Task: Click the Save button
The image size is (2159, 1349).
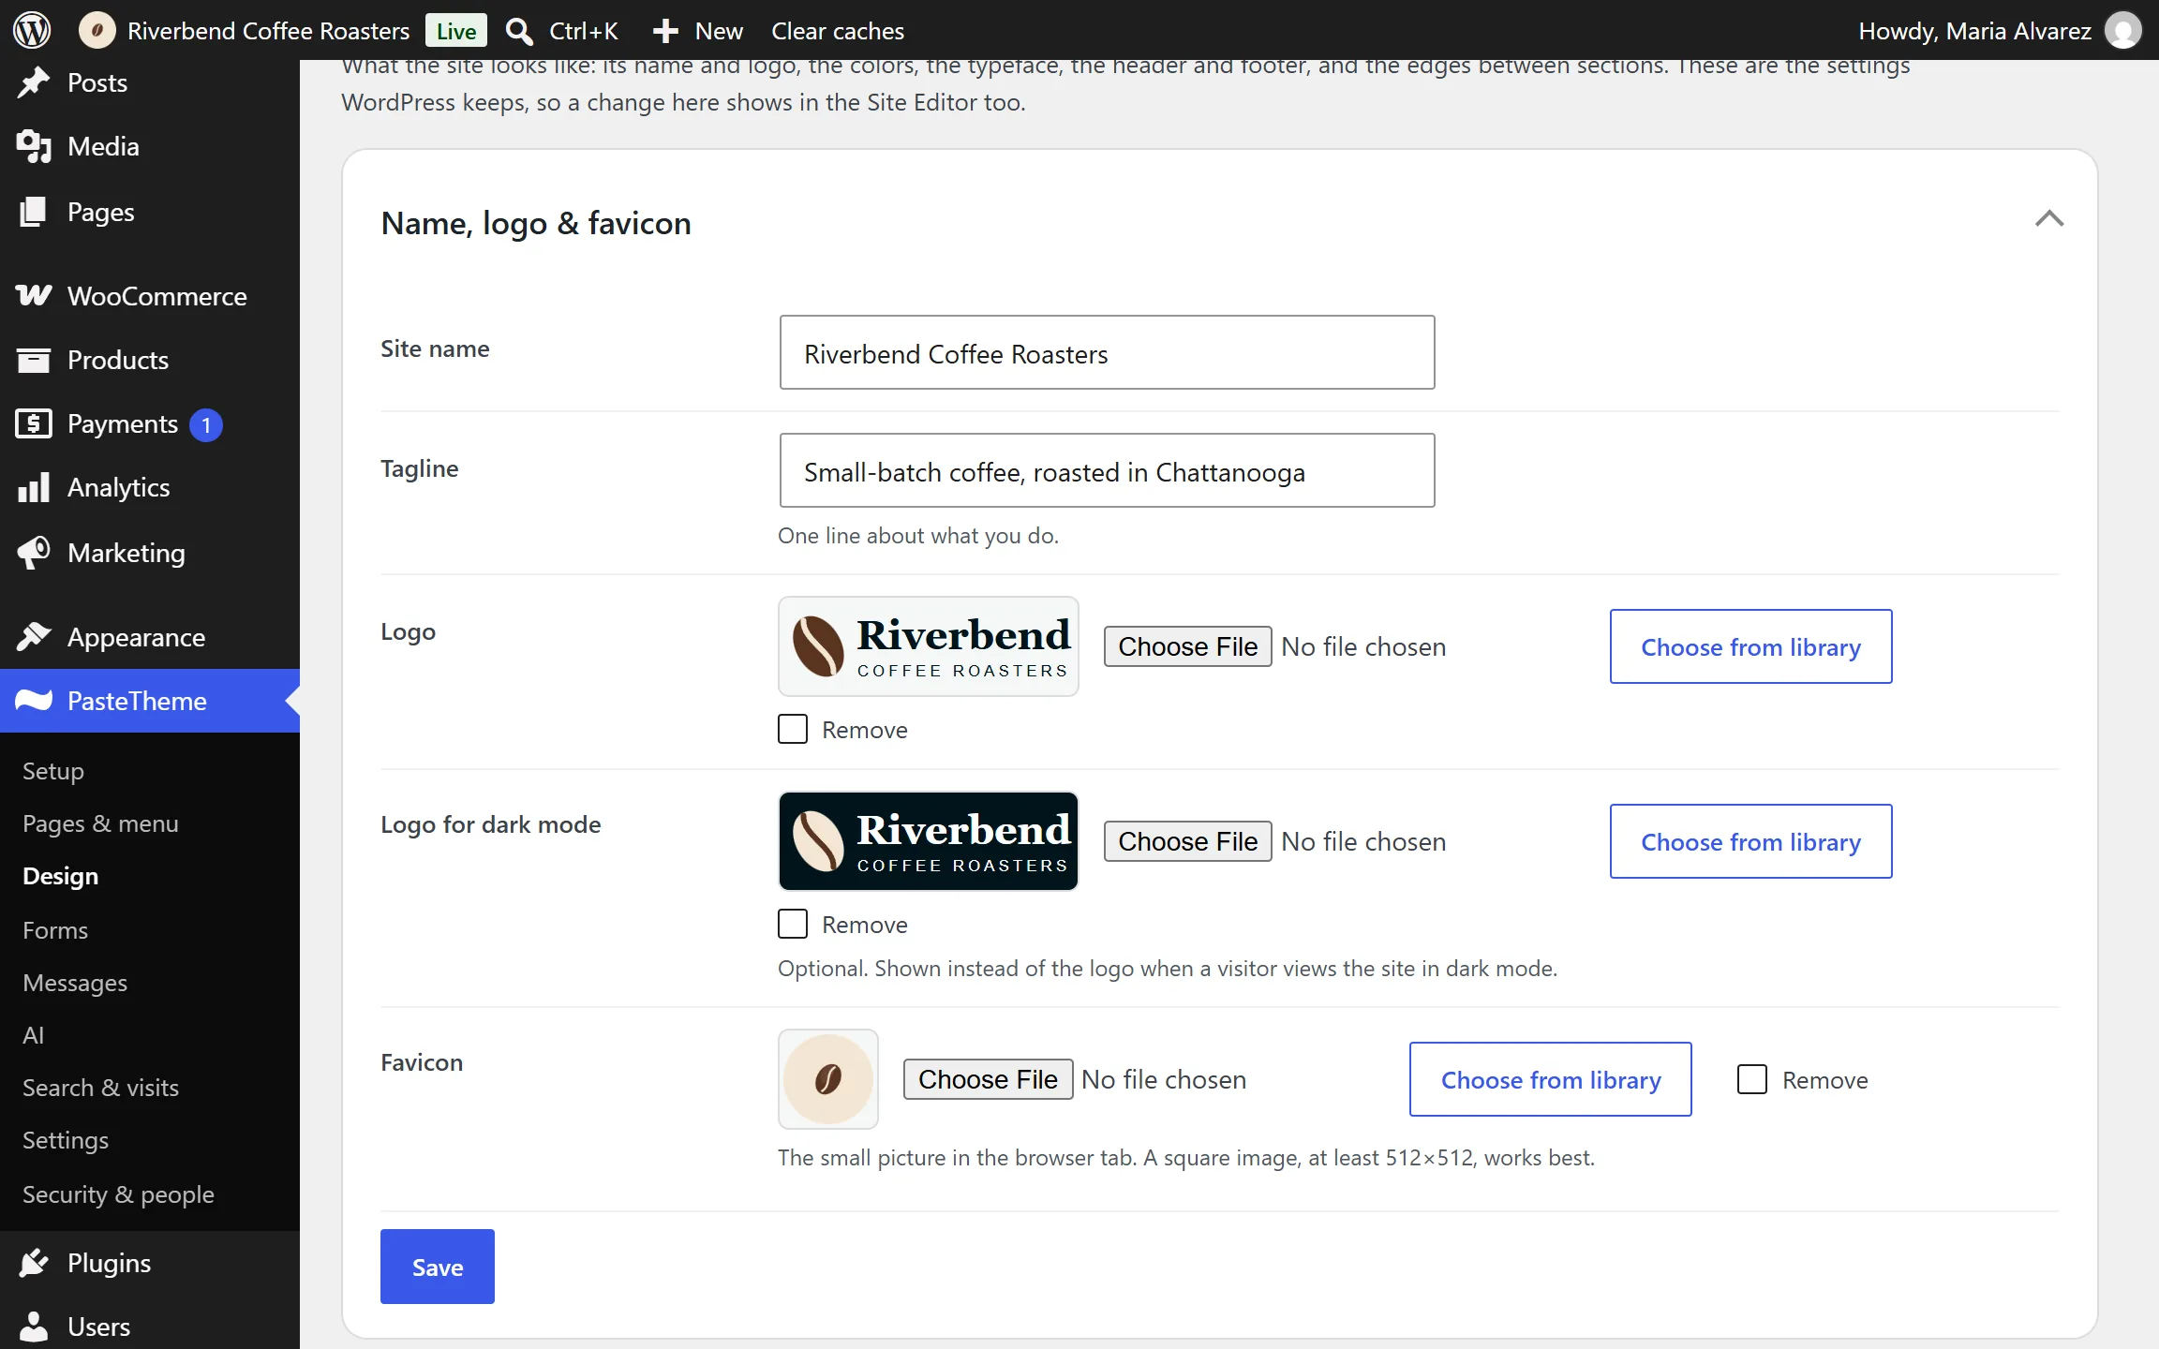Action: (x=438, y=1267)
